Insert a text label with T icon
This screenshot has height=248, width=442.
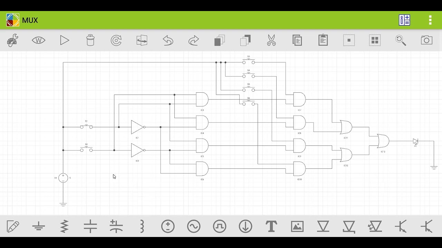coord(271,226)
